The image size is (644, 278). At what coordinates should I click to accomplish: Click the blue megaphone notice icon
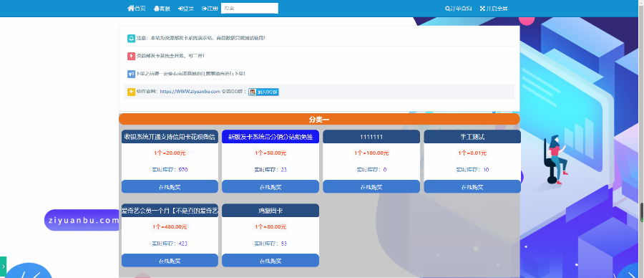pos(131,74)
